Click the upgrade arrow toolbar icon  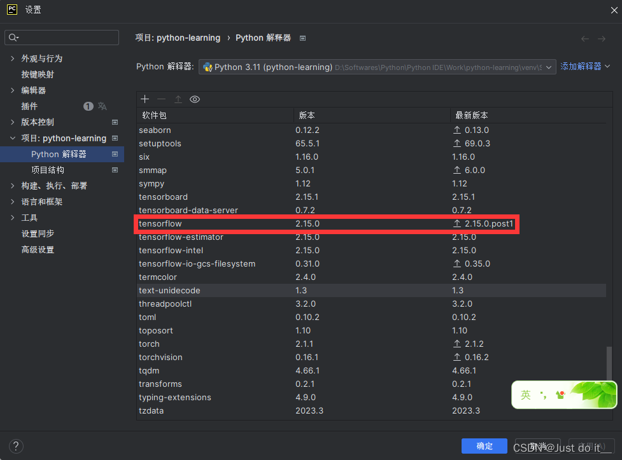point(178,99)
